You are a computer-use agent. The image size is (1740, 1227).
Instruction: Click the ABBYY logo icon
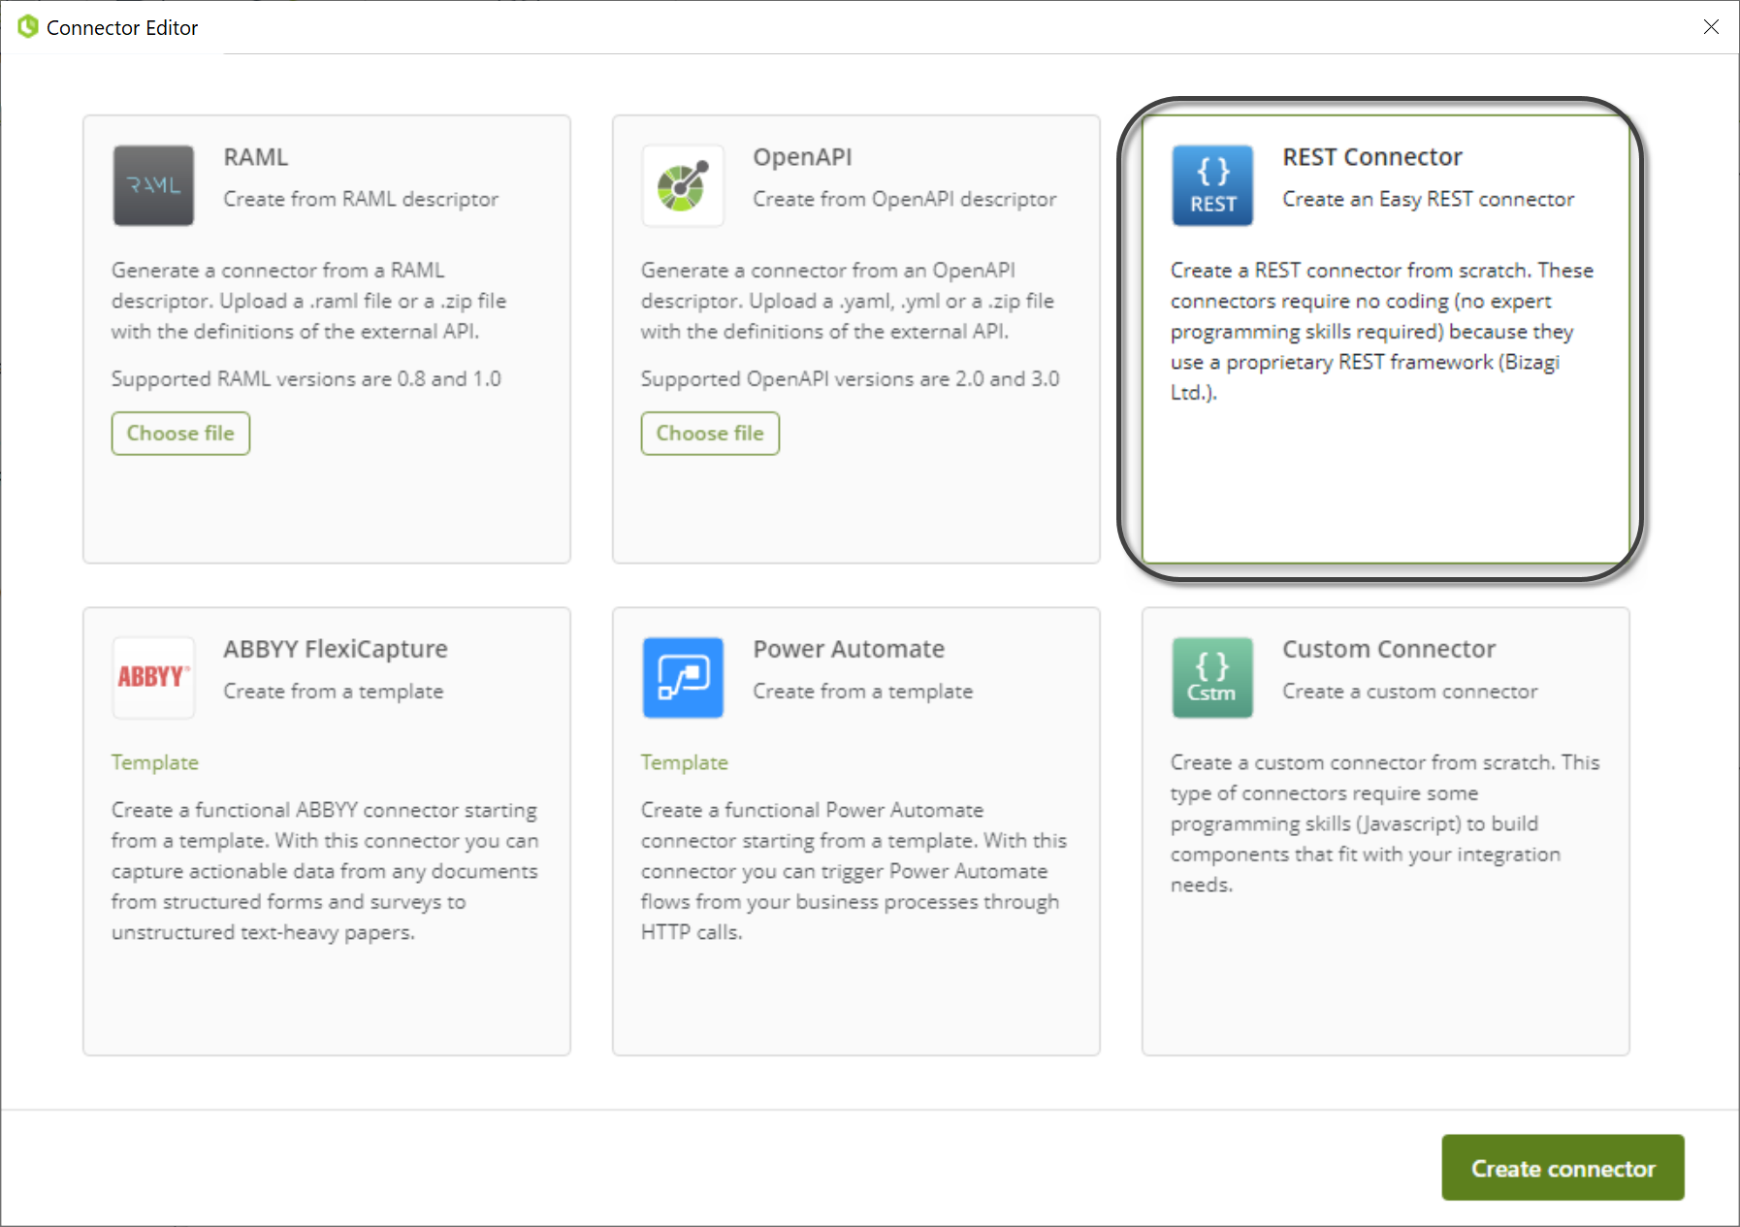[153, 677]
